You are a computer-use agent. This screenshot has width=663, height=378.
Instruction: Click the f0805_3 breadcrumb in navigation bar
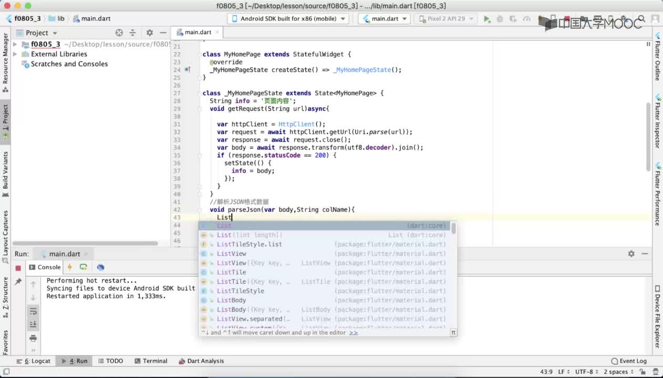(23, 18)
